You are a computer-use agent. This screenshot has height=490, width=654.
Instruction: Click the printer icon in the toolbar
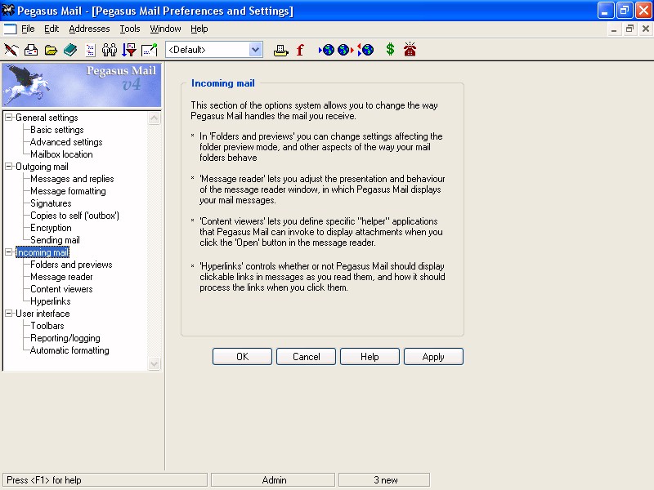coord(280,50)
